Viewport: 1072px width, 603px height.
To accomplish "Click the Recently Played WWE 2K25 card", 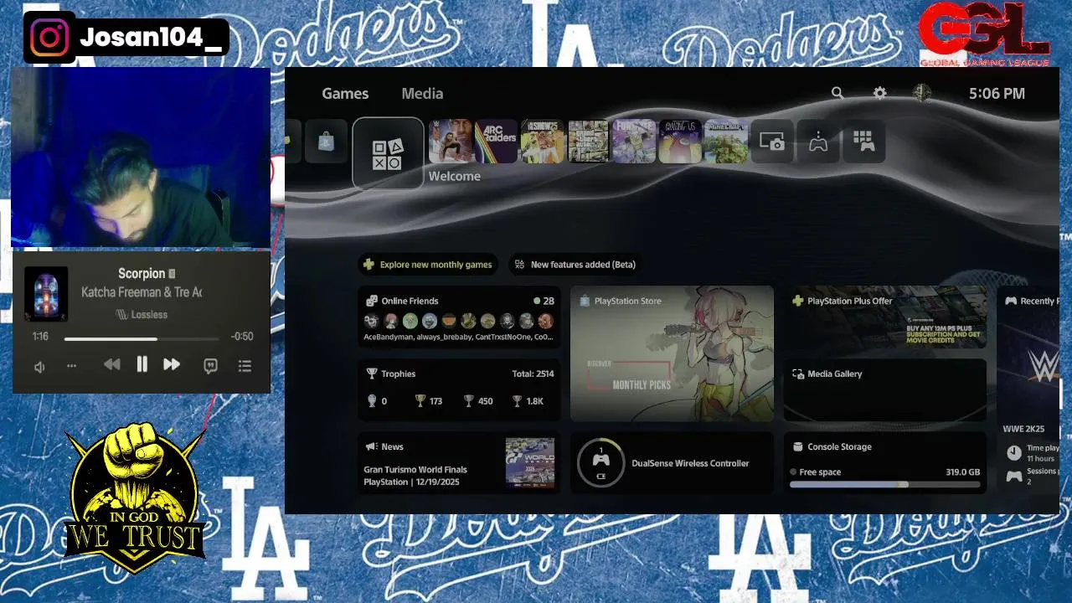I will [1029, 389].
